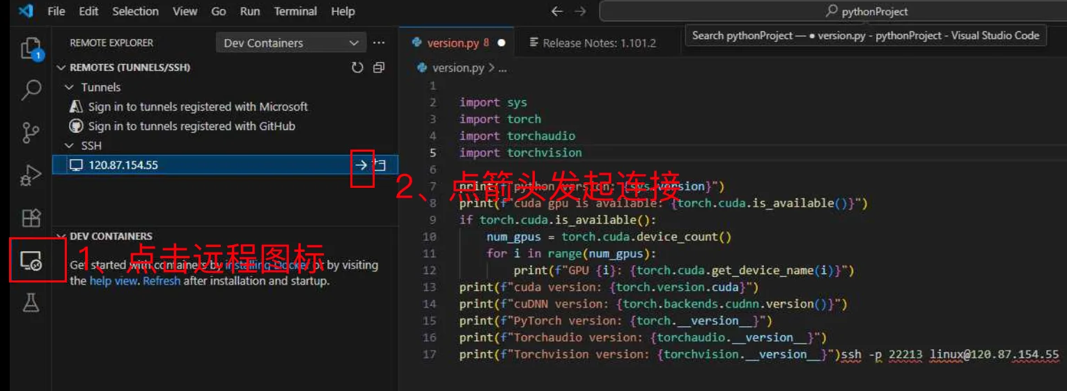Open the View menu
Image resolution: width=1067 pixels, height=391 pixels.
[x=185, y=11]
